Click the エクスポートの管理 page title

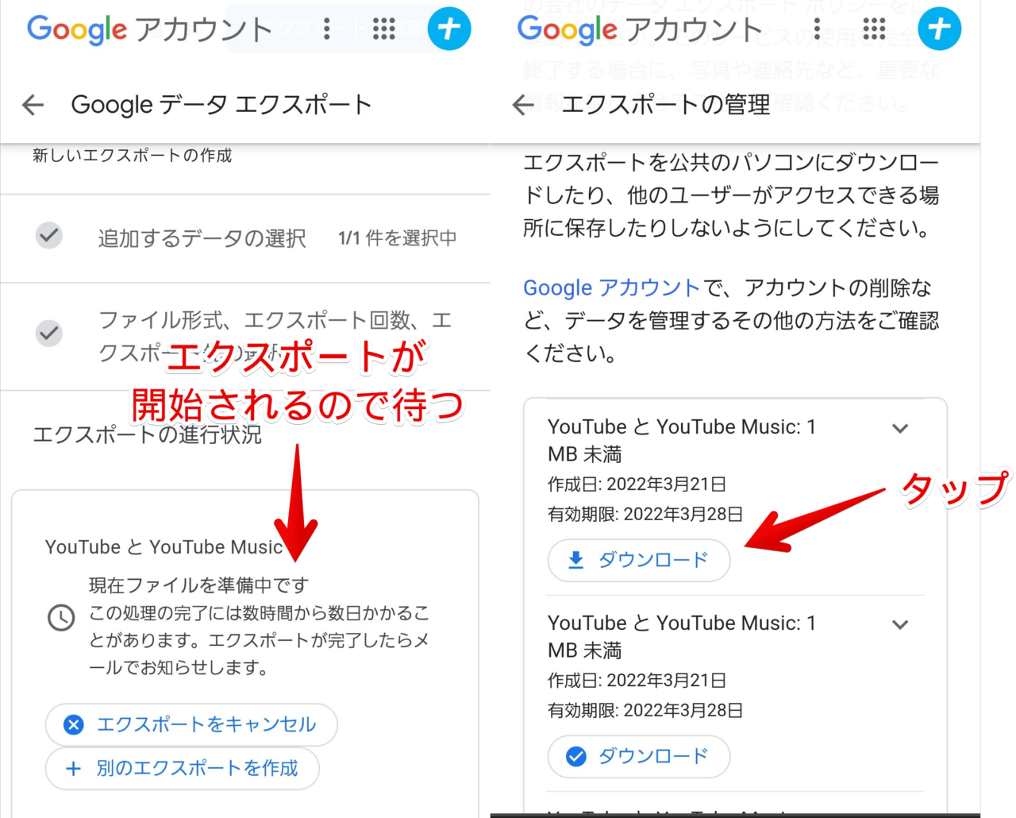point(666,105)
